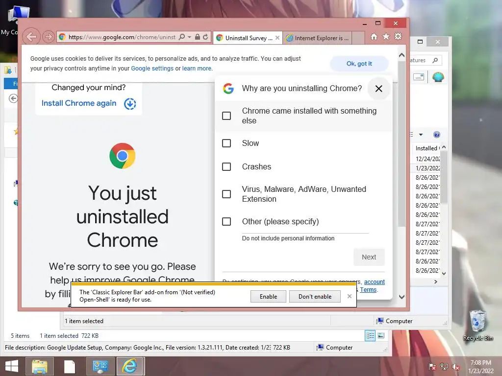
Task: Dismiss the Why are you uninstalling survey
Action: [379, 89]
